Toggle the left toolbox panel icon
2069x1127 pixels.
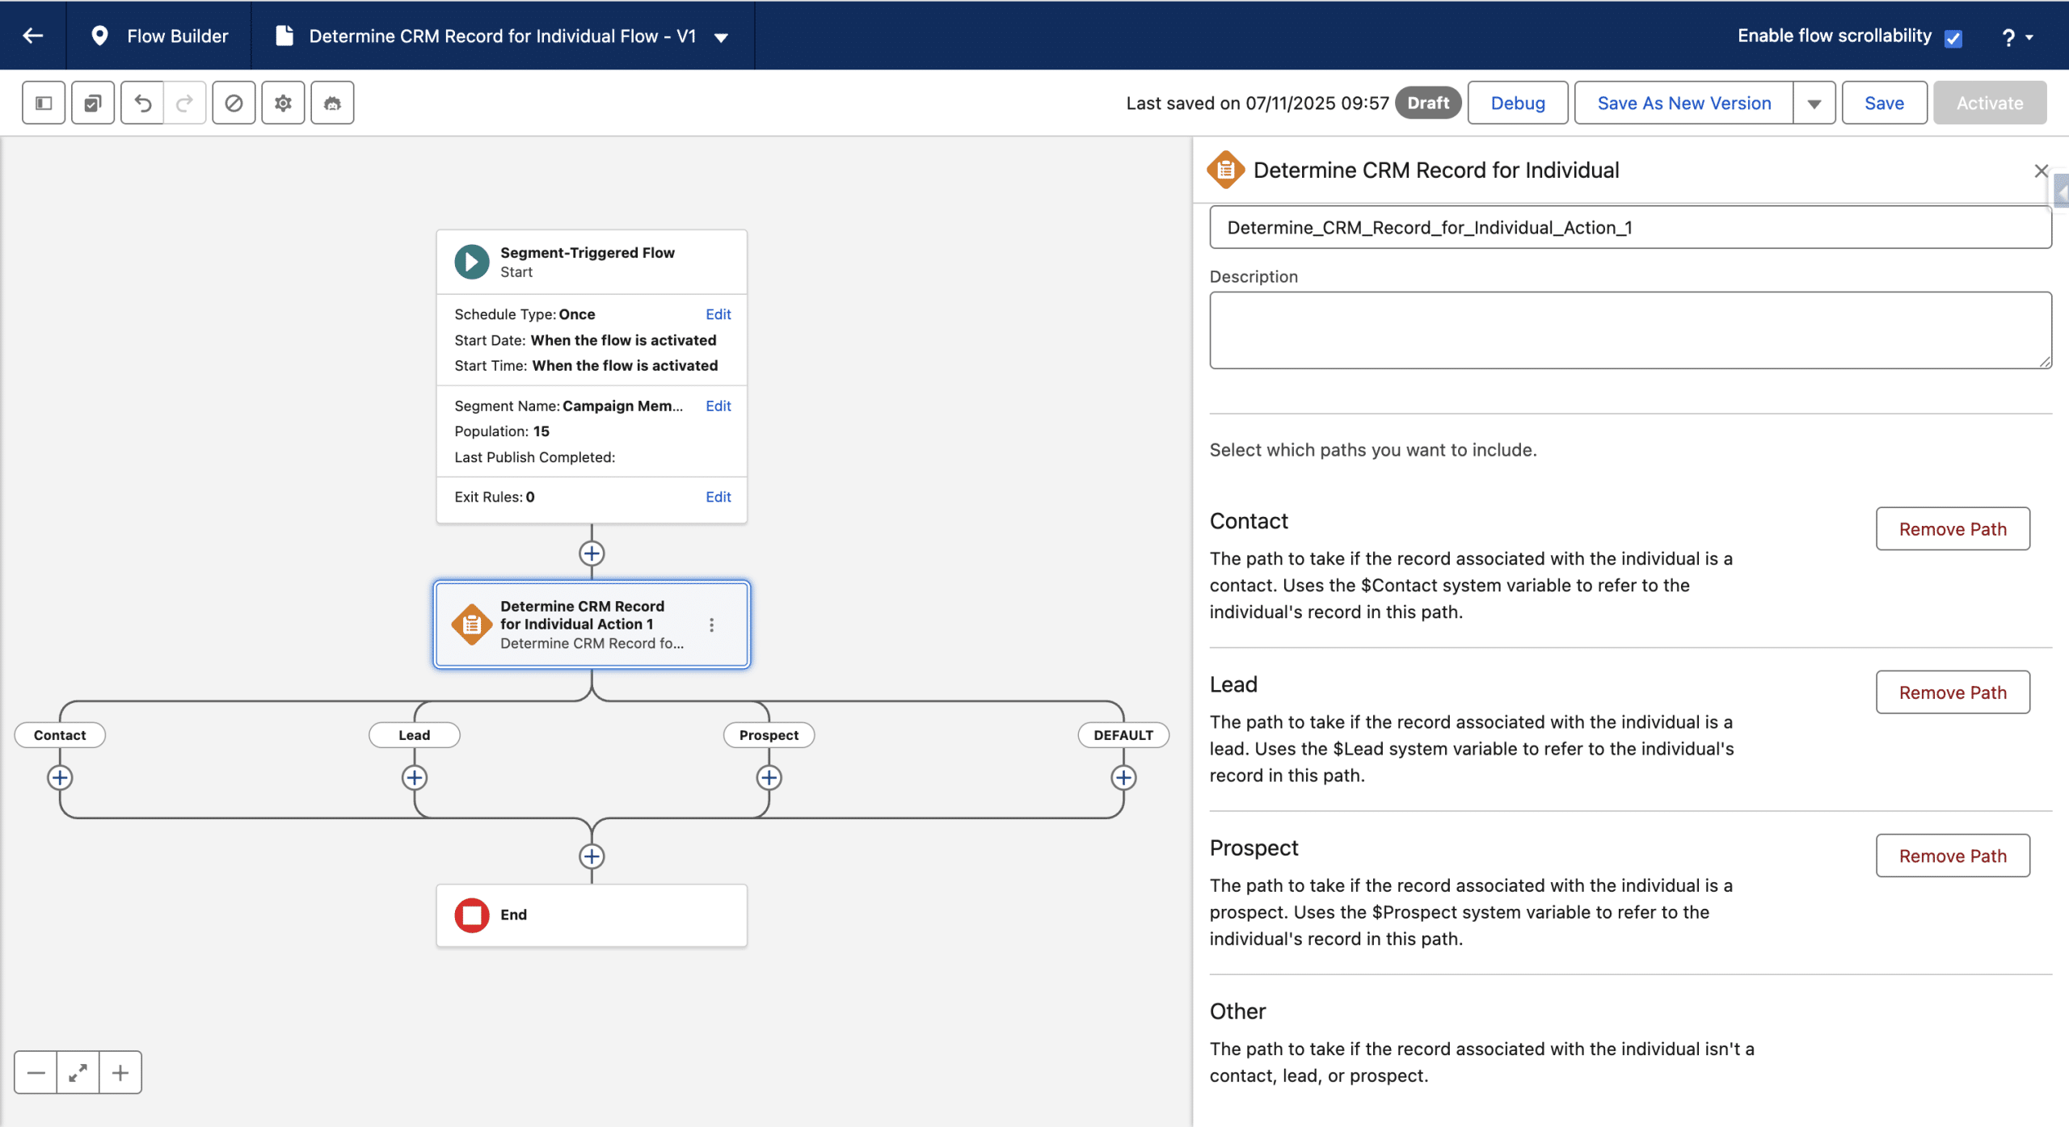pos(44,103)
